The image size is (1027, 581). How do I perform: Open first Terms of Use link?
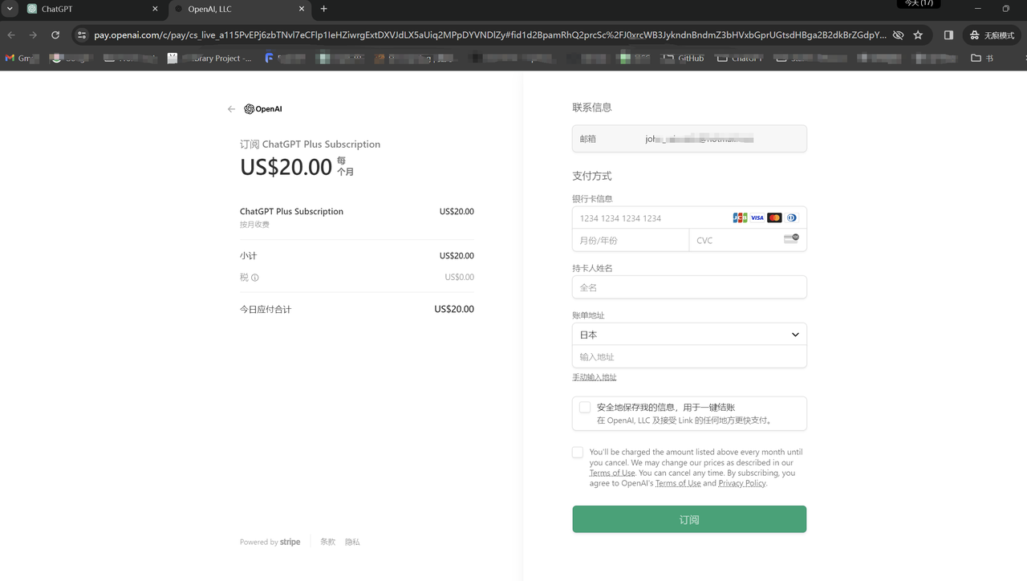click(612, 473)
